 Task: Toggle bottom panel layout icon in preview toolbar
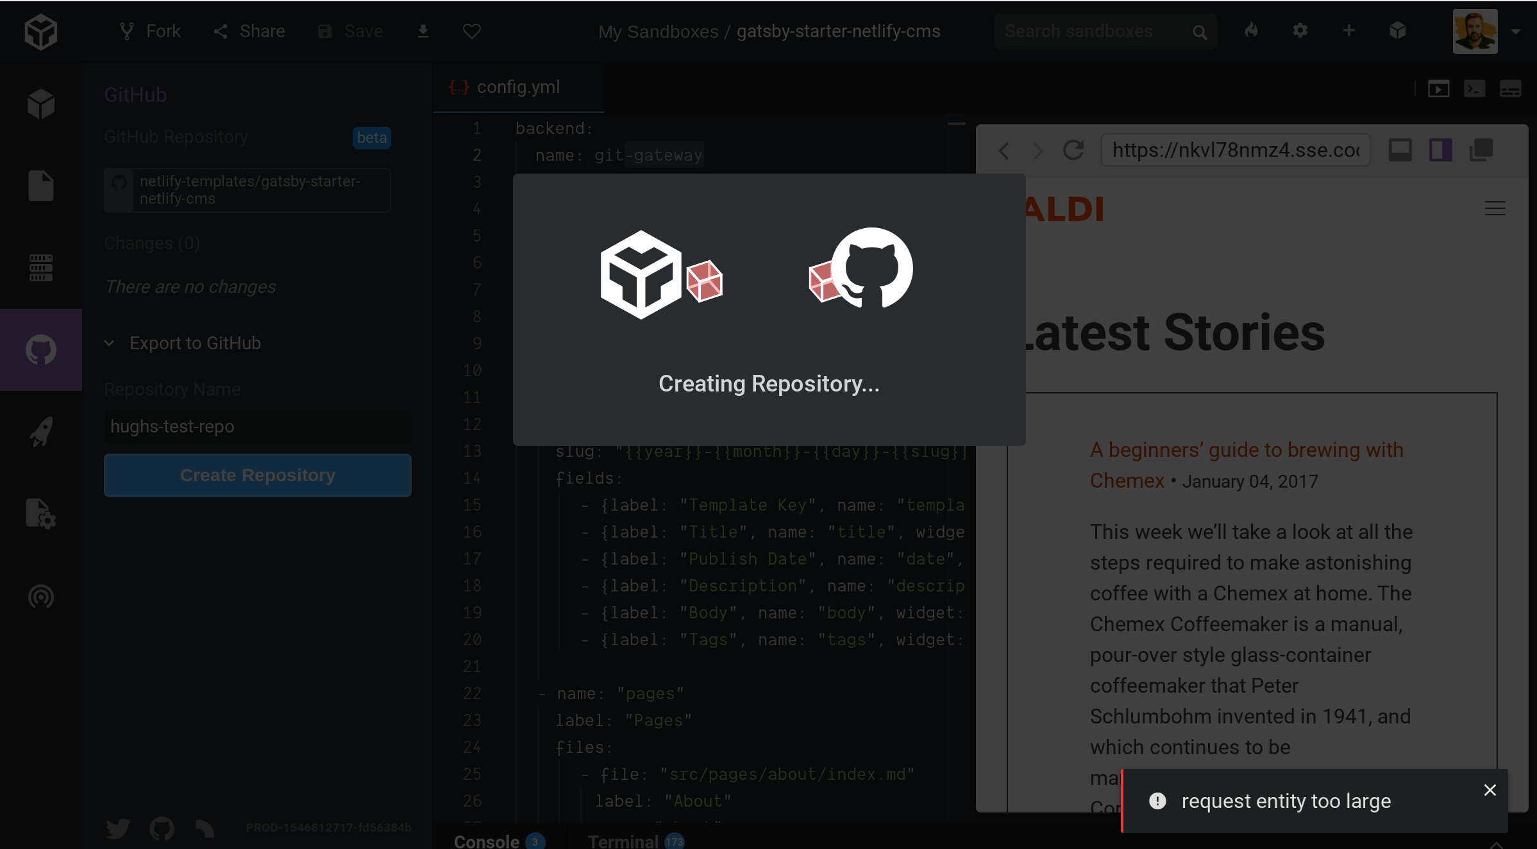[x=1400, y=150]
